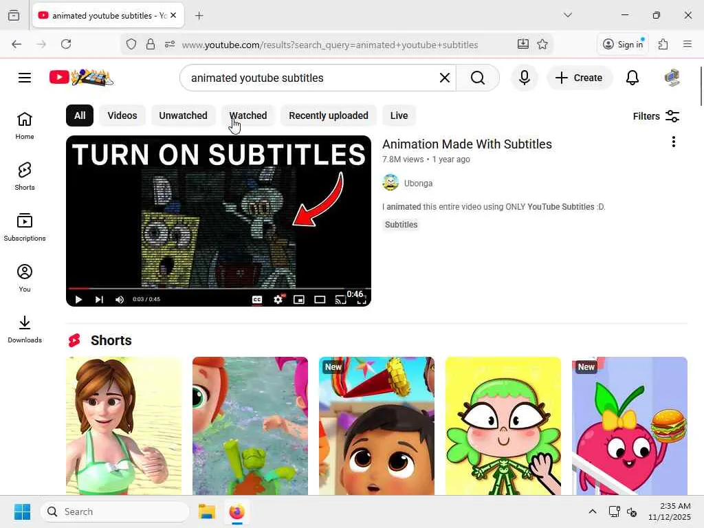Open the Short with green-haired girl
Viewport: 704px width, 528px height.
pyautogui.click(x=503, y=426)
